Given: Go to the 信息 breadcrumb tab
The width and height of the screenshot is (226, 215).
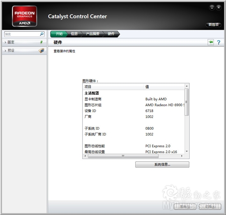Looking at the screenshot, I should 74,34.
